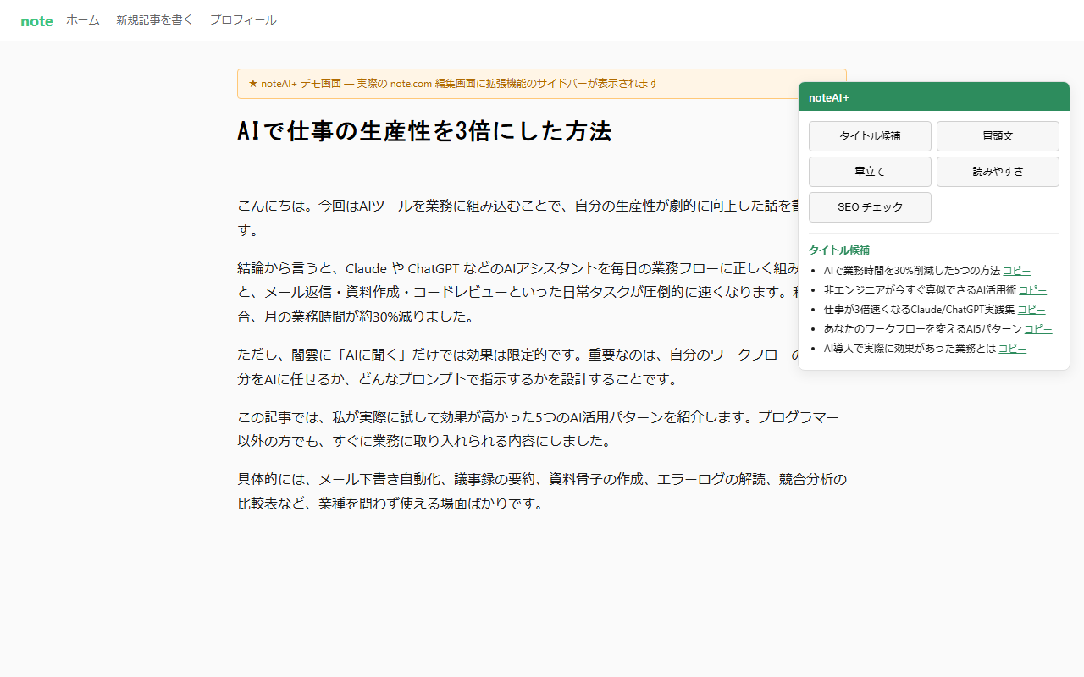1084x677 pixels.
Task: Copy title 'あなたのワークフローを変えるAI5パターン'
Action: coord(1038,329)
